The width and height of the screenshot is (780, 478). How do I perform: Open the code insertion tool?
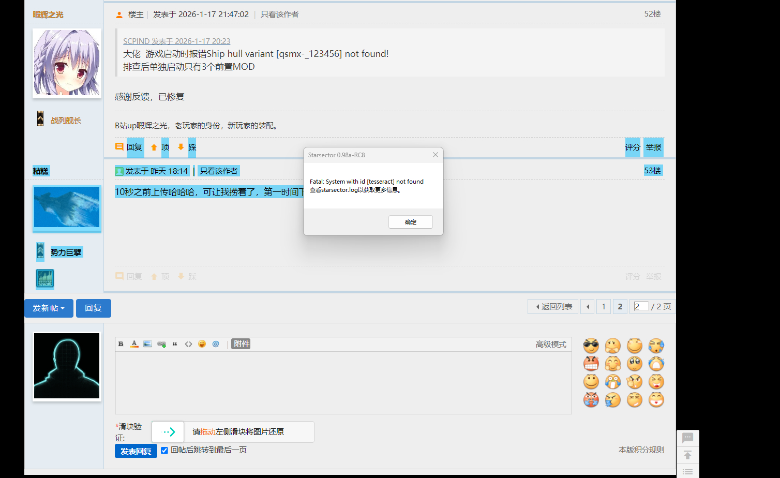[x=188, y=343]
